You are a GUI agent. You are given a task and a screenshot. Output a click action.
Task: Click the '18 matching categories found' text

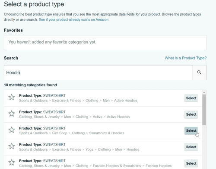point(30,85)
